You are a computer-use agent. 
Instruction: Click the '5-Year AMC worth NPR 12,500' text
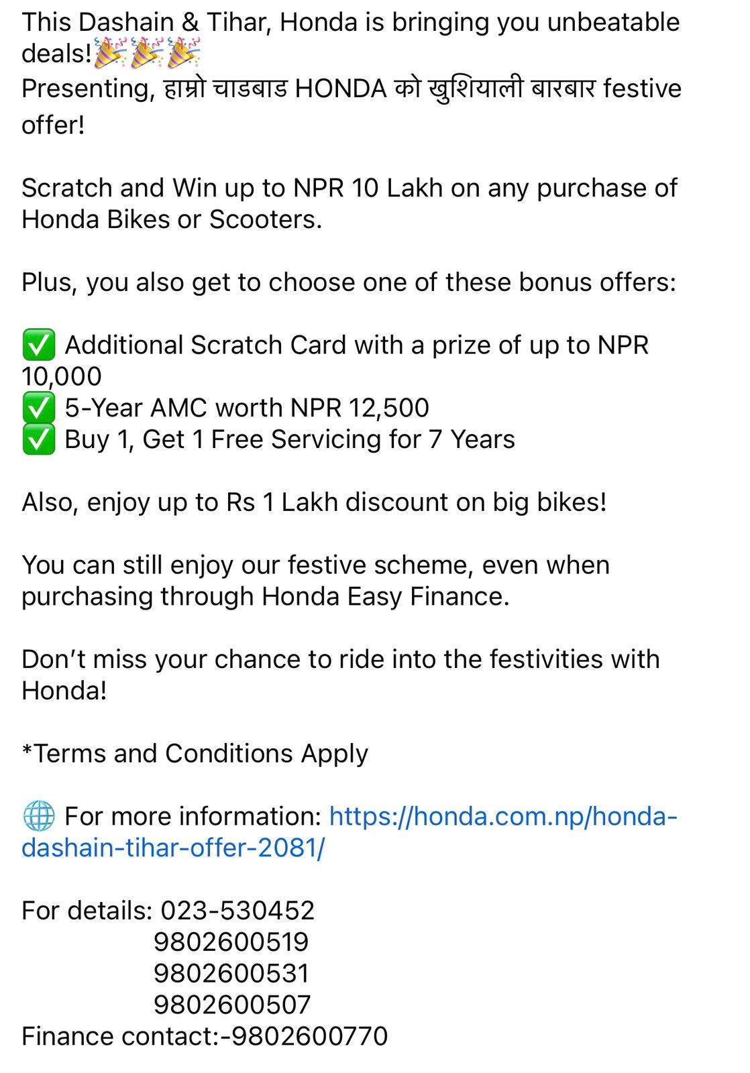click(247, 408)
